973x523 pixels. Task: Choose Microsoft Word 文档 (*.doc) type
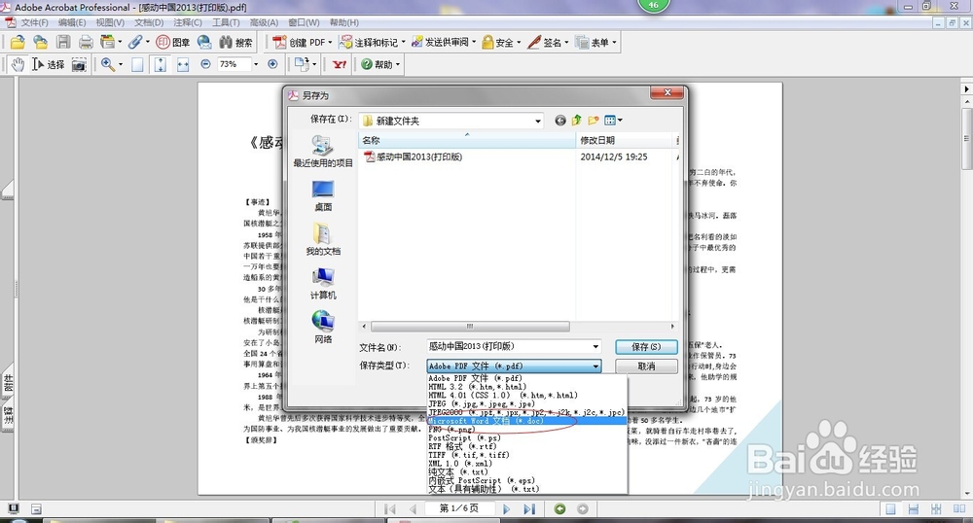[x=527, y=421]
